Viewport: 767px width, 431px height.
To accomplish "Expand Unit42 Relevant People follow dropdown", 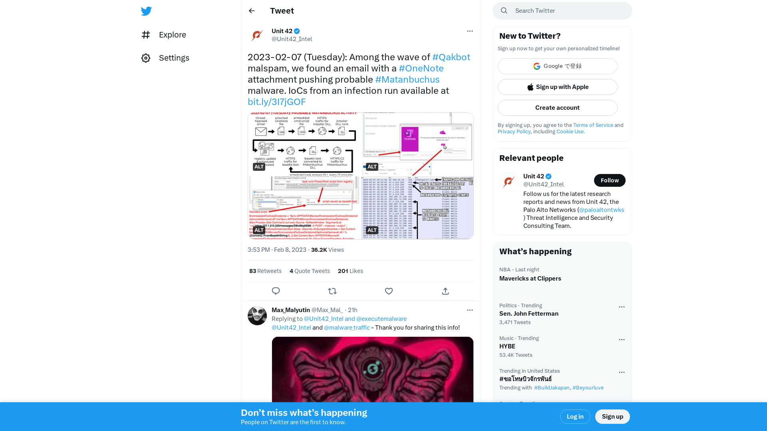I will click(609, 180).
